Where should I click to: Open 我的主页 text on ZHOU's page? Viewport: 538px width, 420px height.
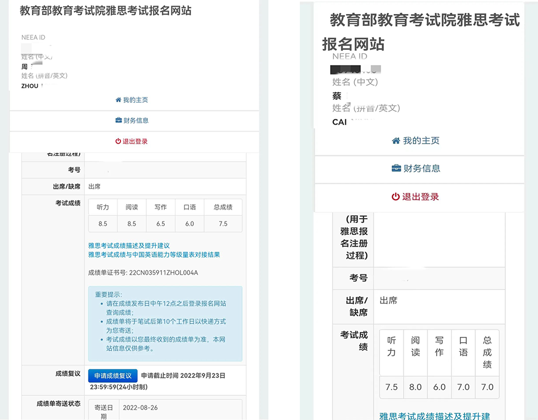[x=136, y=100]
